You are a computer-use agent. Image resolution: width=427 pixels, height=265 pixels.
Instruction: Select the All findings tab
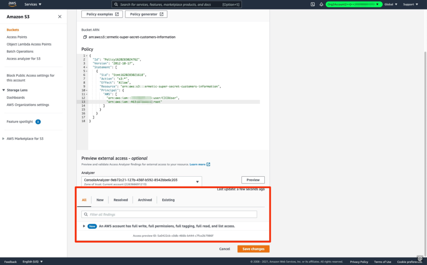click(x=84, y=200)
